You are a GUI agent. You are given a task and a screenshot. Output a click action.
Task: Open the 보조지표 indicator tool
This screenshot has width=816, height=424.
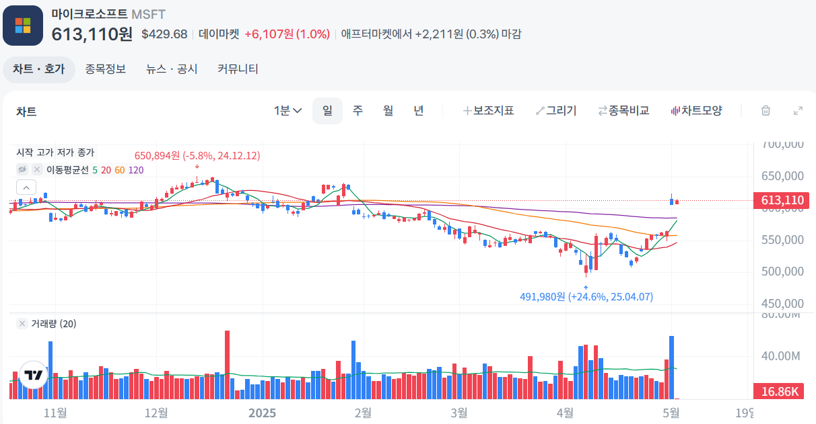488,110
